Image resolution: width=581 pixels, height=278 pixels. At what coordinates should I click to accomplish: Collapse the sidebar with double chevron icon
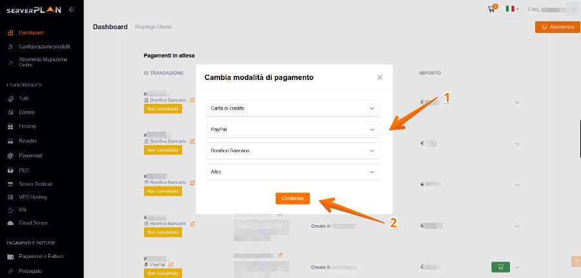click(71, 10)
